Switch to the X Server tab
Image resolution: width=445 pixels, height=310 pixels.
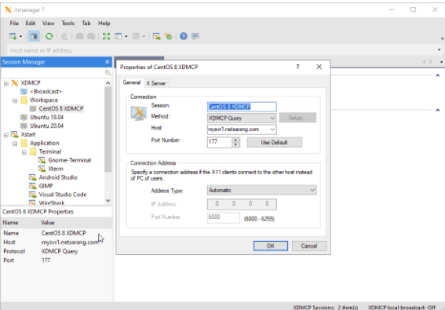tap(156, 83)
